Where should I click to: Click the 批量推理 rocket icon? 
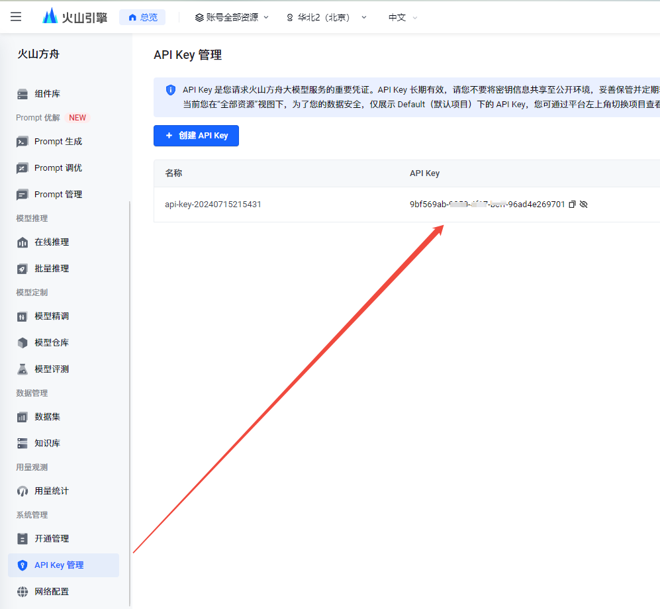23,269
